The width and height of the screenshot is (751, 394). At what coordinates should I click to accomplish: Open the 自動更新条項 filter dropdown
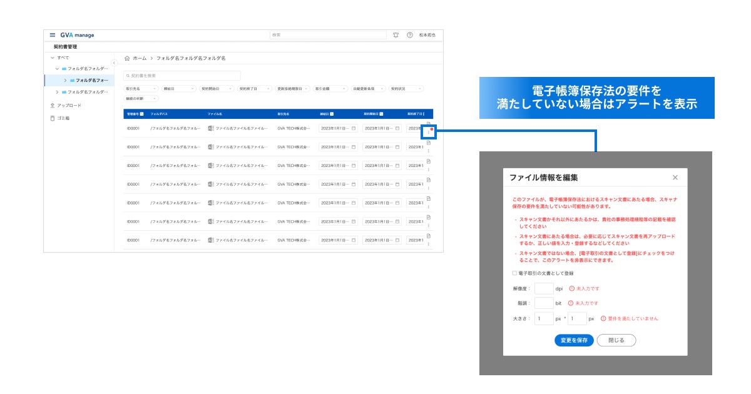click(x=368, y=89)
